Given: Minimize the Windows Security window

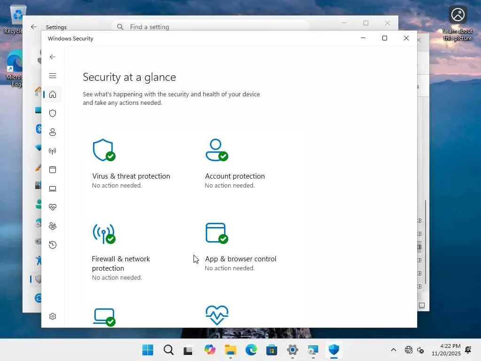Looking at the screenshot, I should (x=363, y=38).
